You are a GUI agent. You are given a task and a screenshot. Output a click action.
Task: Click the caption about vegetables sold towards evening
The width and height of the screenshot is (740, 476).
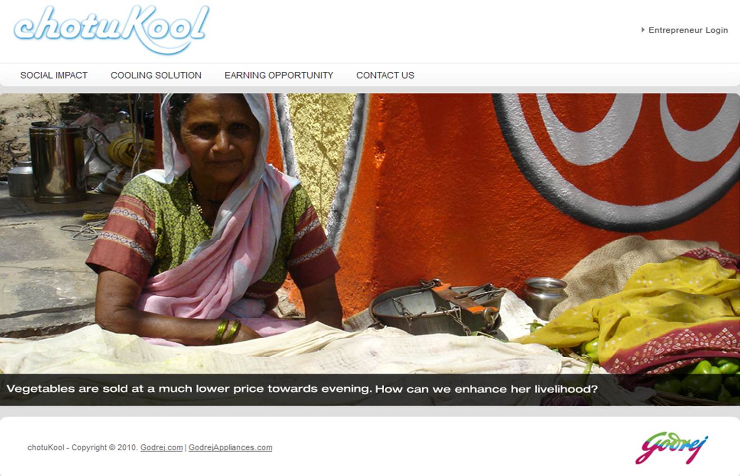pos(302,389)
